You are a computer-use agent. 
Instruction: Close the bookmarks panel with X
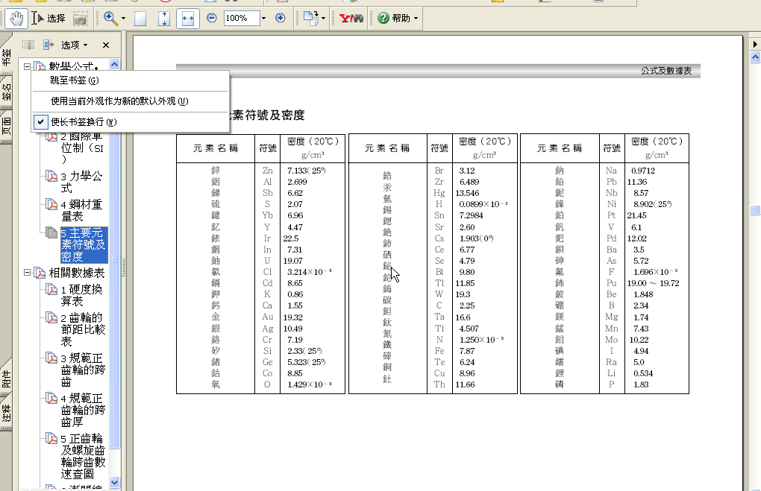[106, 45]
